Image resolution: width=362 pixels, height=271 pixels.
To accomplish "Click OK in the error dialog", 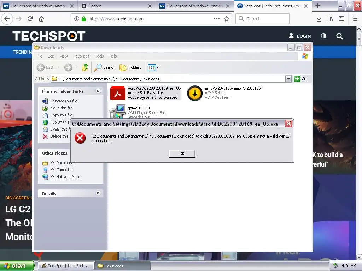I will point(182,153).
